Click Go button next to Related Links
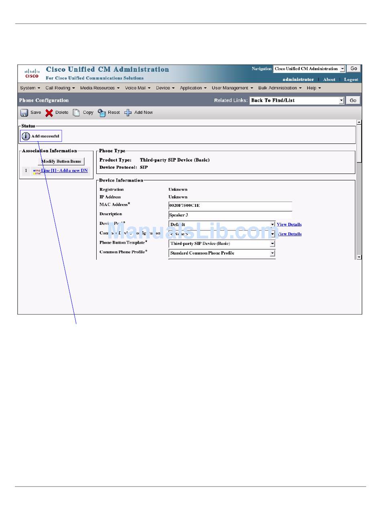The image size is (381, 505). (x=353, y=100)
